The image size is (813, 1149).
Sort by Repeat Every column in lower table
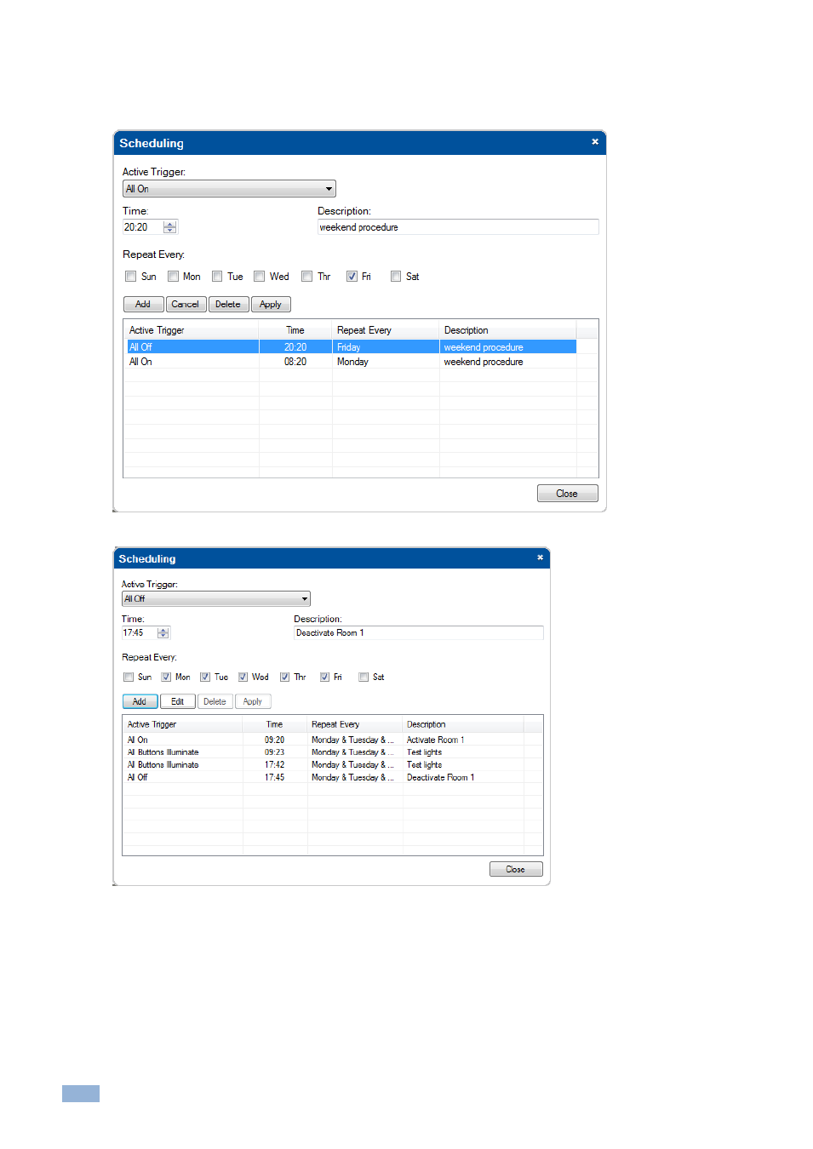point(355,724)
